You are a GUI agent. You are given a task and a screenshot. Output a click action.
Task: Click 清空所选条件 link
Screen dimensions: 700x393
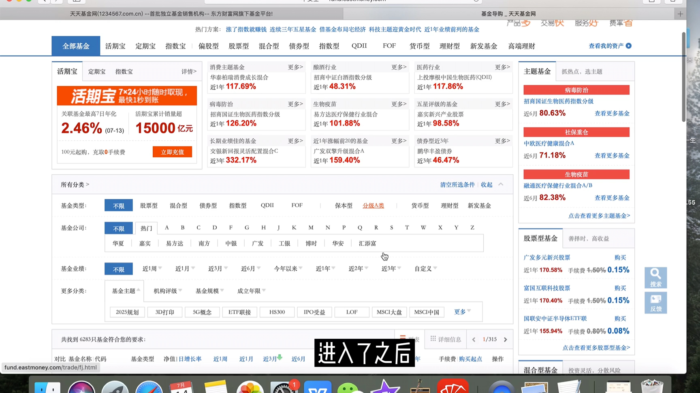click(x=457, y=184)
